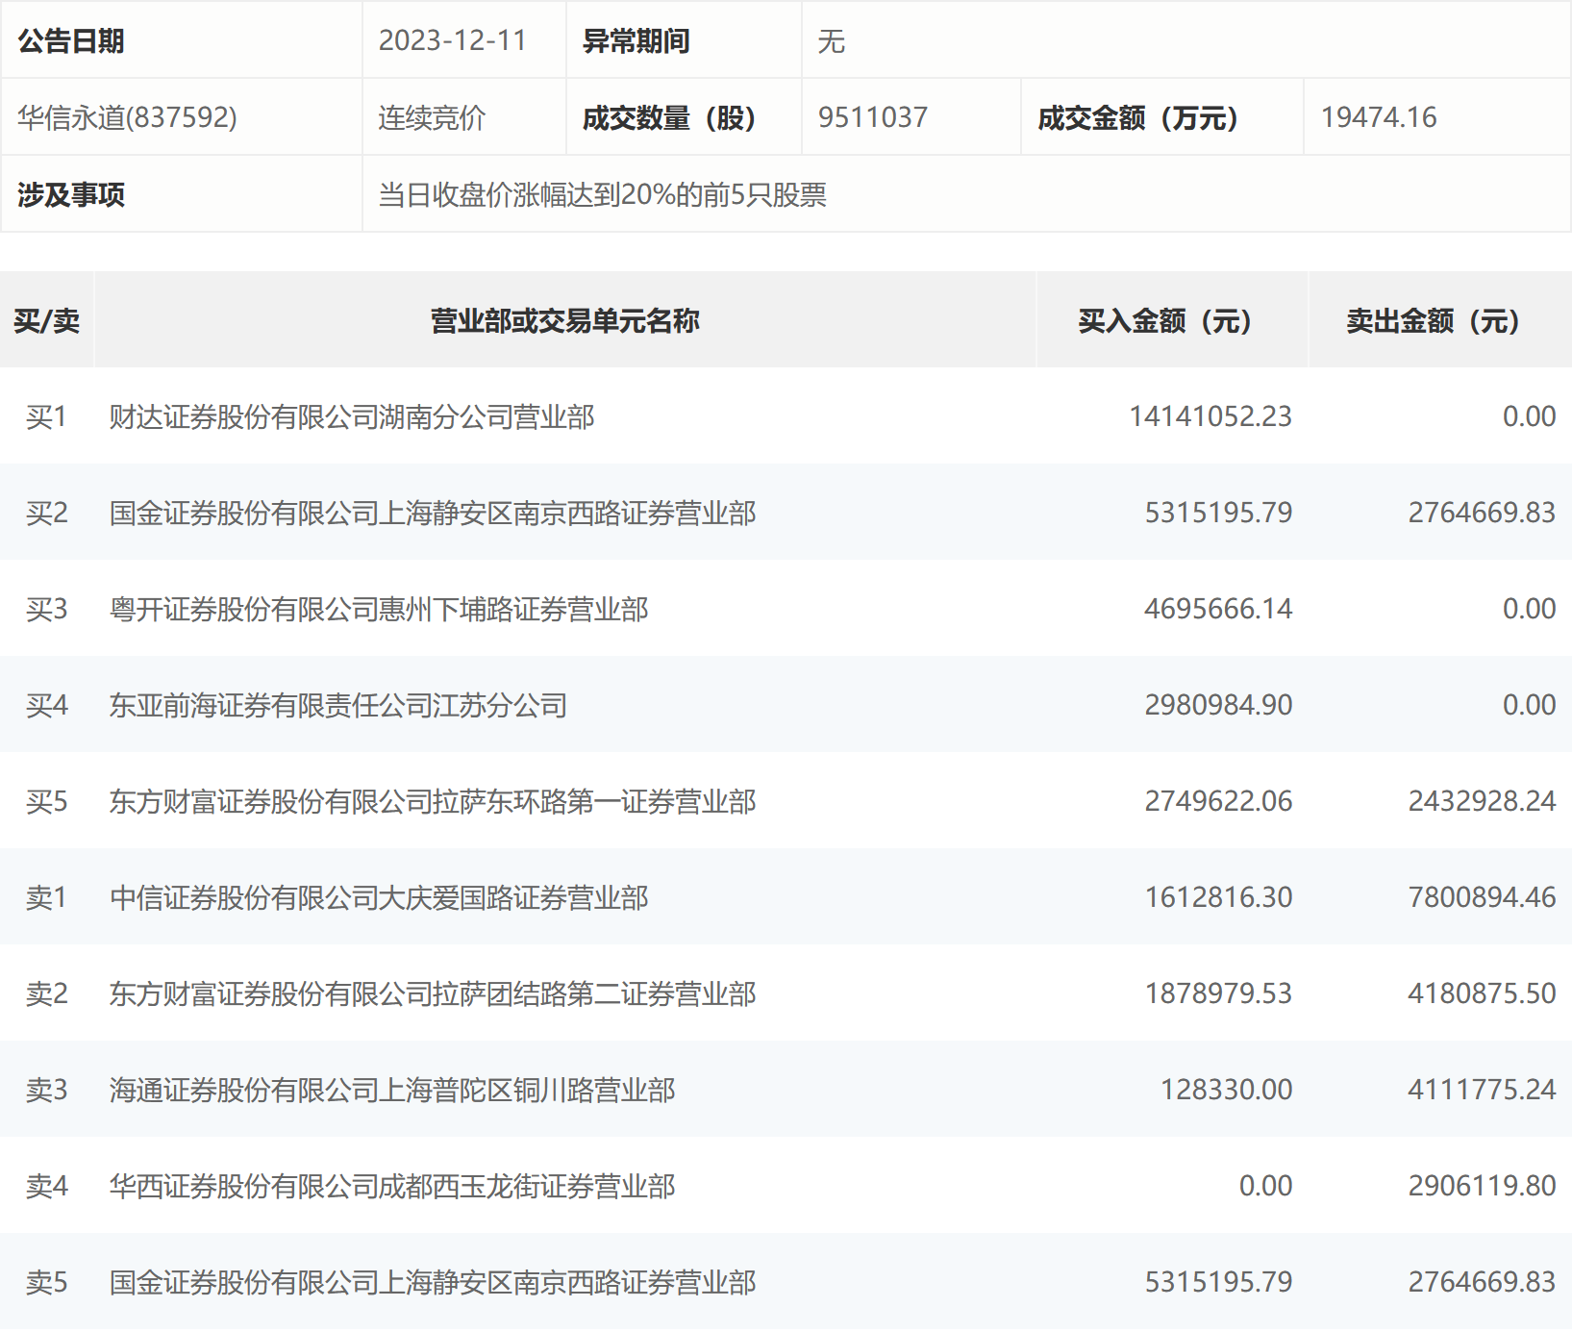
Task: Click 东亚前海证券有限责任公司江苏分公司
Action: (x=338, y=705)
